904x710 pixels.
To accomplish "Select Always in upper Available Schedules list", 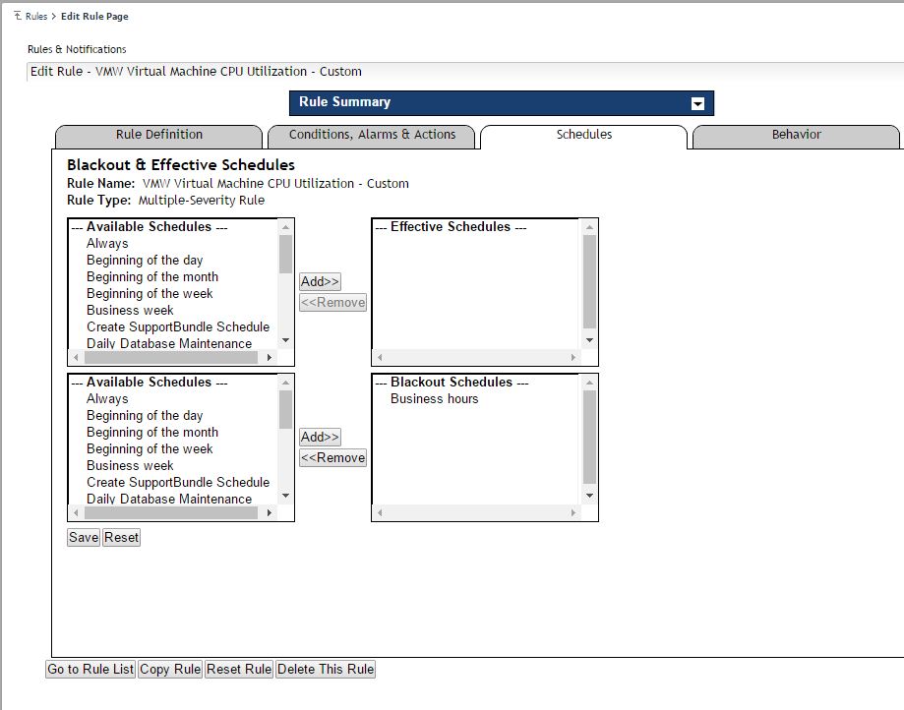I will coord(107,244).
